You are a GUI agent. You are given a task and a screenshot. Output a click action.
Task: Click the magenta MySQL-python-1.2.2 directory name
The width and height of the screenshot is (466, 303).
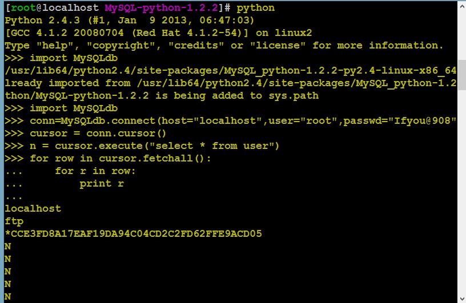[162, 8]
